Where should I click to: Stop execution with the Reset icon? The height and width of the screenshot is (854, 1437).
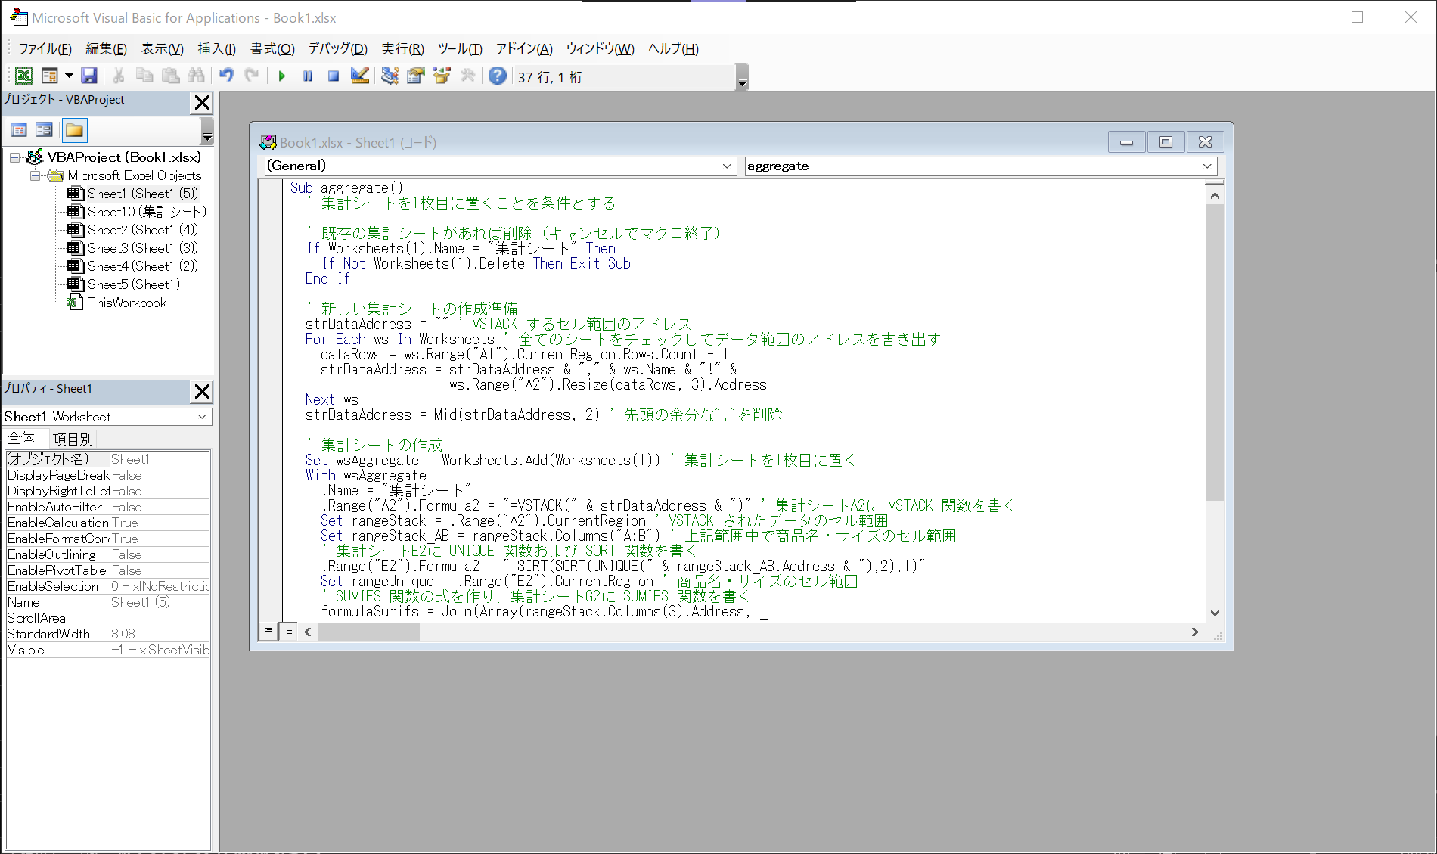pos(334,76)
